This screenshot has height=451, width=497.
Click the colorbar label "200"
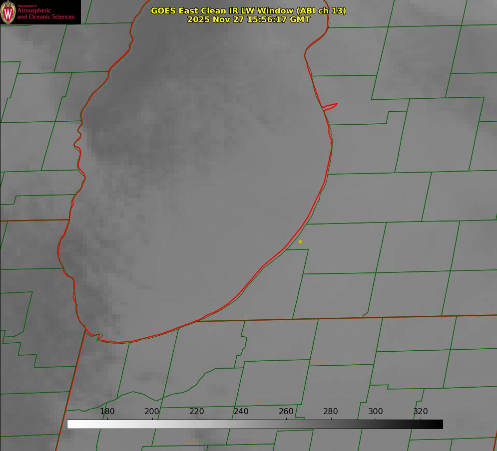(152, 411)
